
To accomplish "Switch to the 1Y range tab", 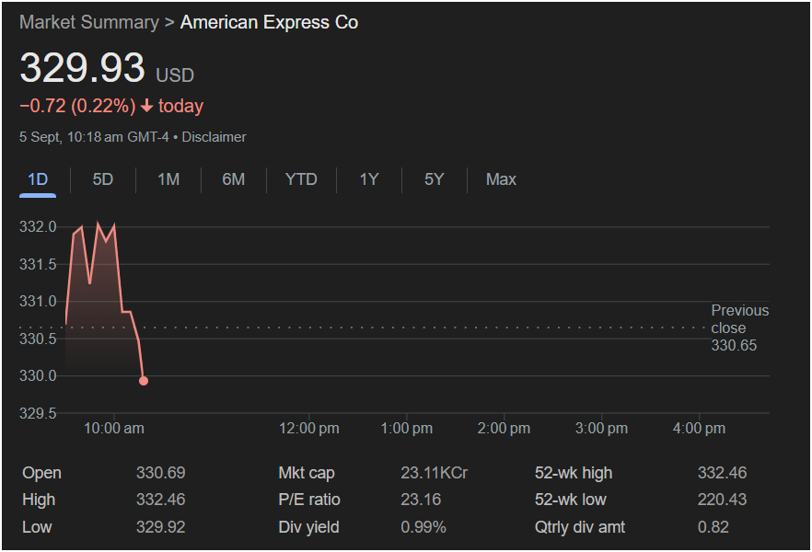I will point(369,179).
